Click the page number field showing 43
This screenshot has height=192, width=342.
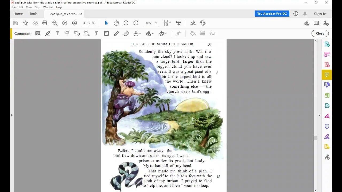pyautogui.click(x=85, y=23)
